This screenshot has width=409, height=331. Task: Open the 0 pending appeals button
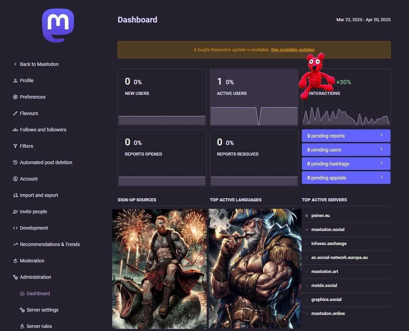pos(346,178)
